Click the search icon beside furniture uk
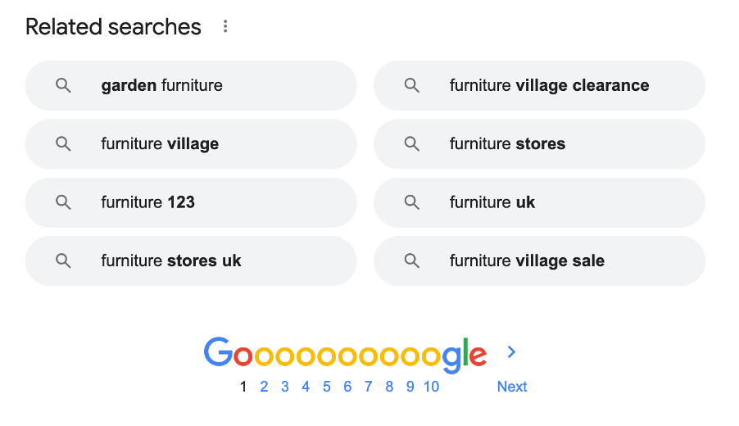 click(x=412, y=202)
